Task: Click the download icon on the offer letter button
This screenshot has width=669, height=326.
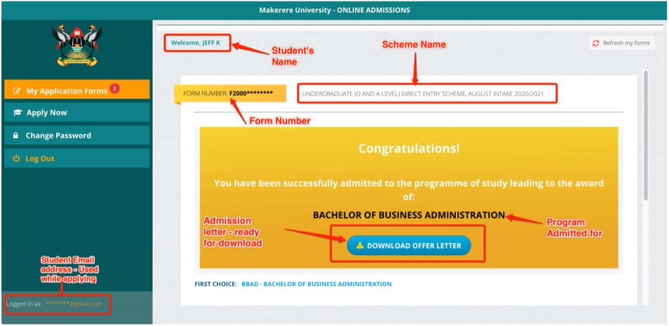Action: pos(359,245)
